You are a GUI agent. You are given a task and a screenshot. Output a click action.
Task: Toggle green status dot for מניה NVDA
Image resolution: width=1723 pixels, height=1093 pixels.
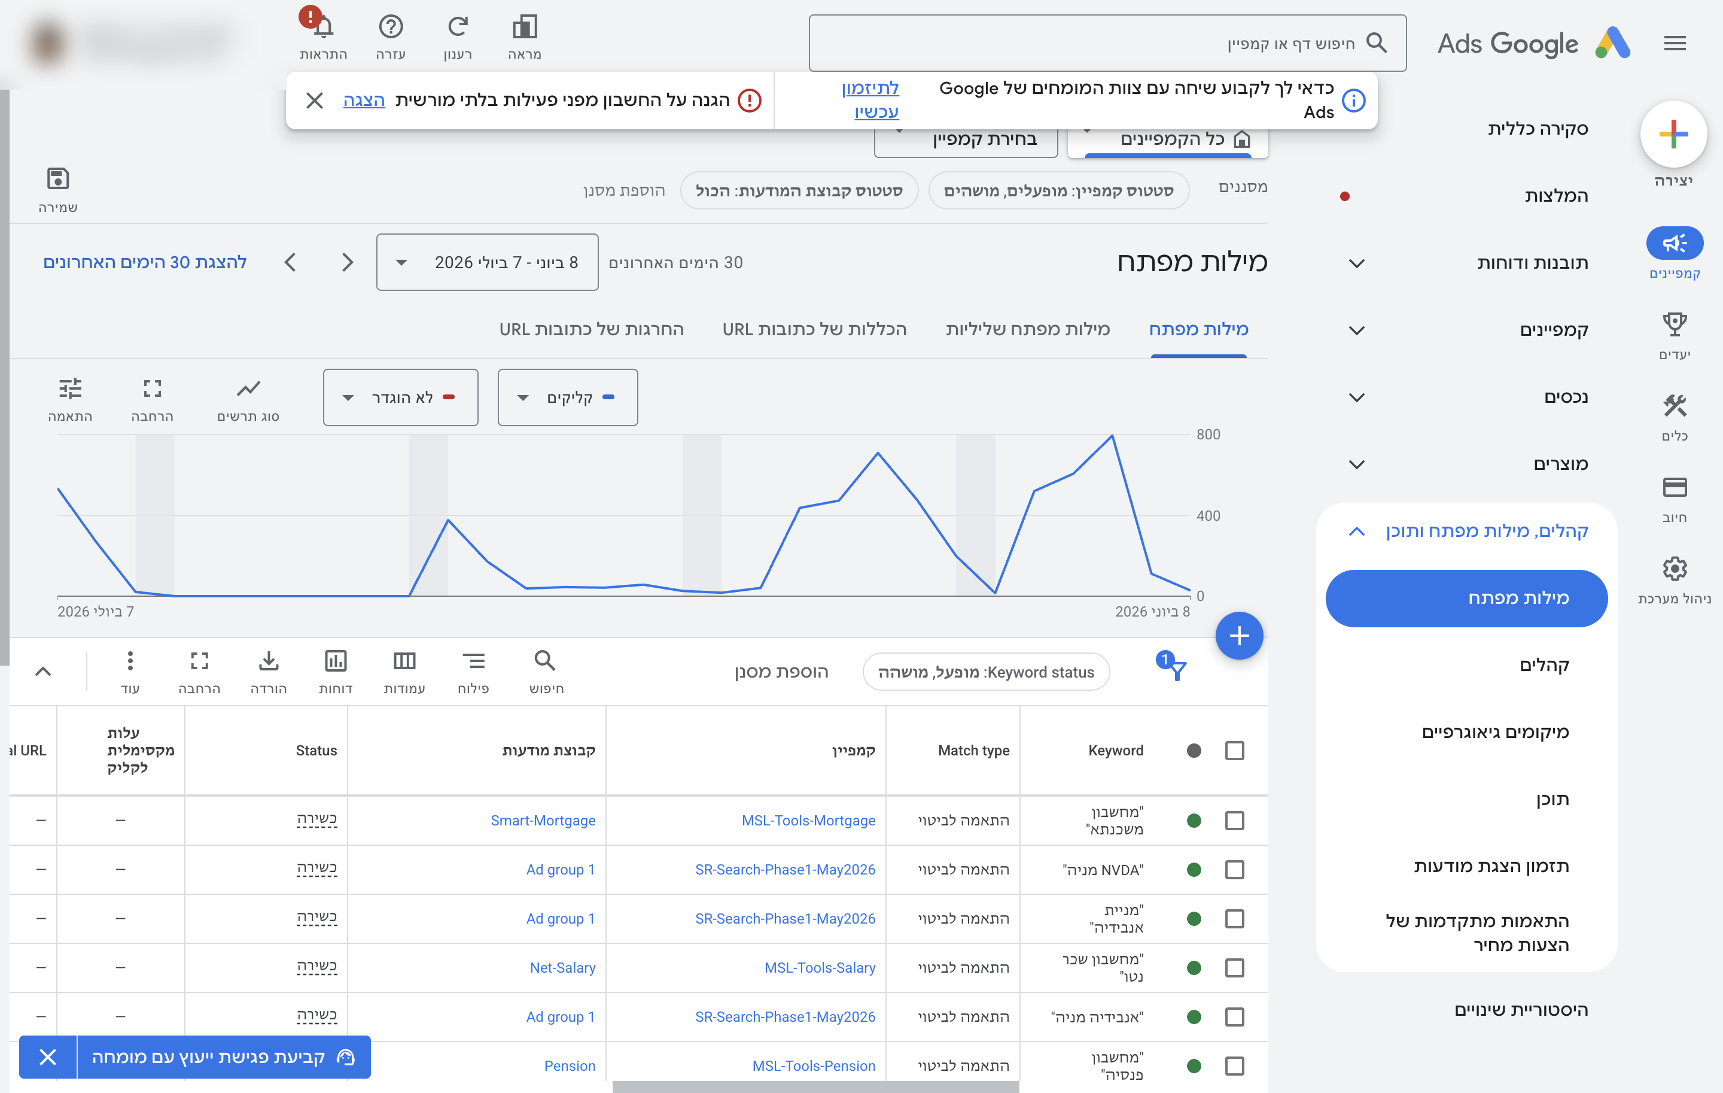pos(1194,870)
